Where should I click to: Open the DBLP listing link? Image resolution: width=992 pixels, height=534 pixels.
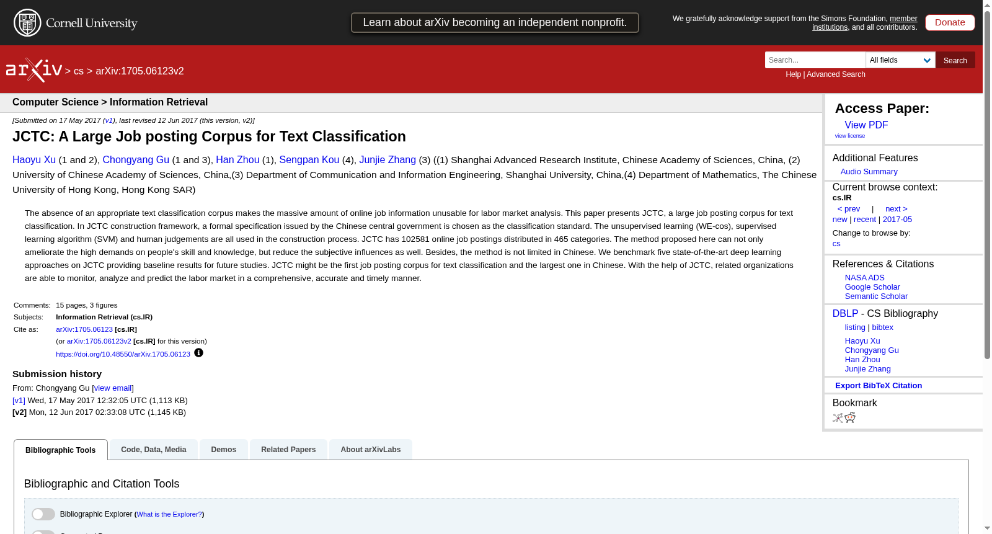point(855,327)
